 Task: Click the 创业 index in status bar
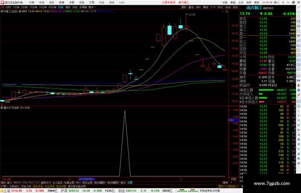click(121, 191)
